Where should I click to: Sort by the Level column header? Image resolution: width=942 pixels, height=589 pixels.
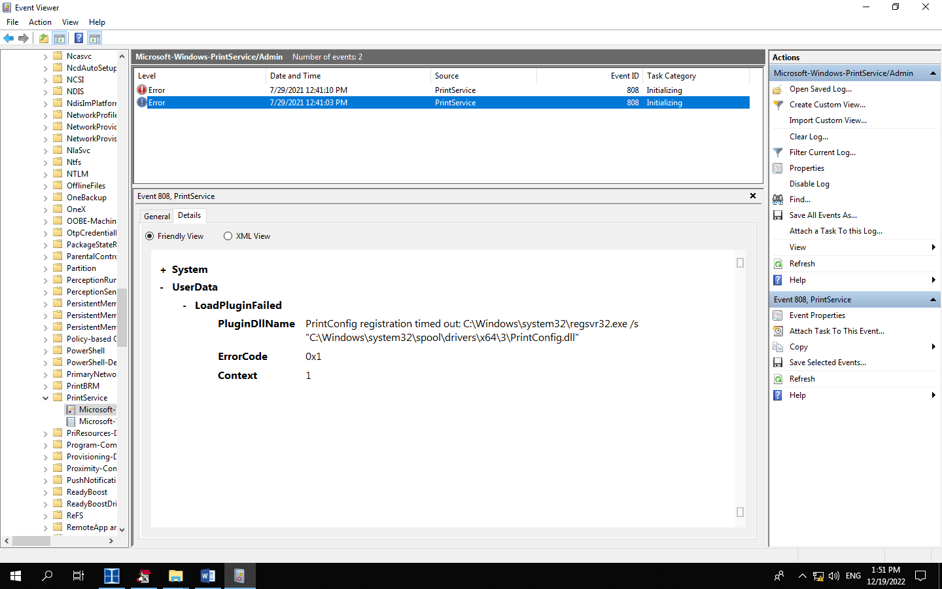200,76
